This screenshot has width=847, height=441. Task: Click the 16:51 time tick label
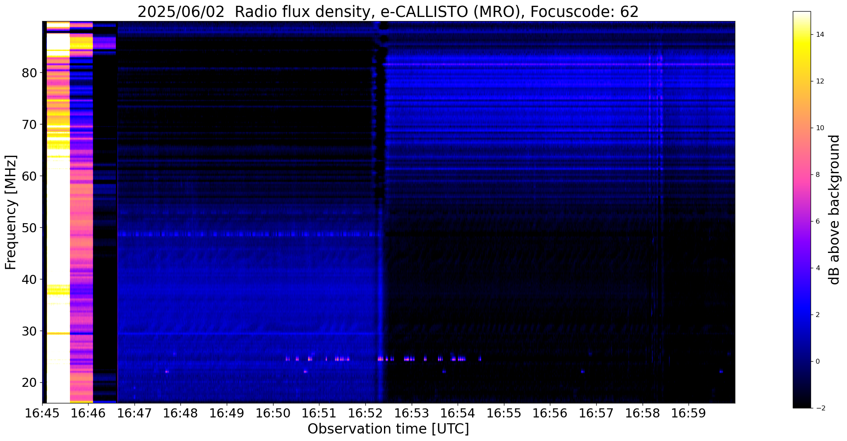[x=319, y=413]
